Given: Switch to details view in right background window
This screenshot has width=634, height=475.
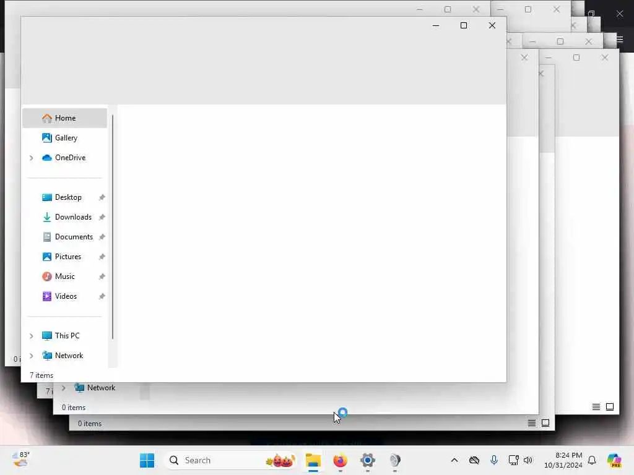Looking at the screenshot, I should tap(596, 407).
